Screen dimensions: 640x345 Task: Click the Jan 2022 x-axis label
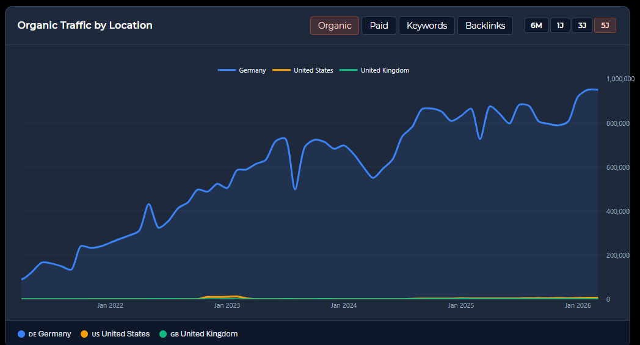(x=110, y=305)
